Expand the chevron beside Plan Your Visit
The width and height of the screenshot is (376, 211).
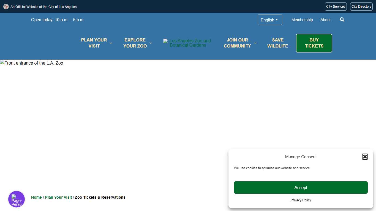[111, 43]
